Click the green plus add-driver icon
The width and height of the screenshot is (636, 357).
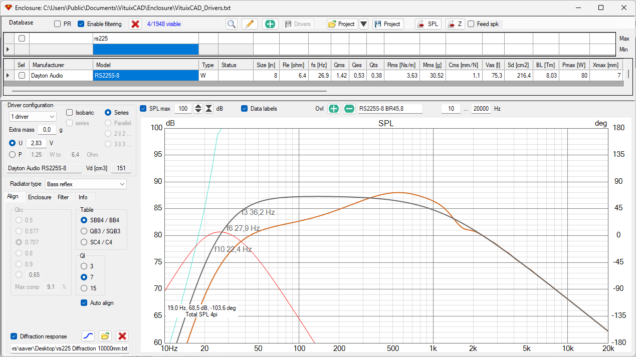pyautogui.click(x=270, y=24)
